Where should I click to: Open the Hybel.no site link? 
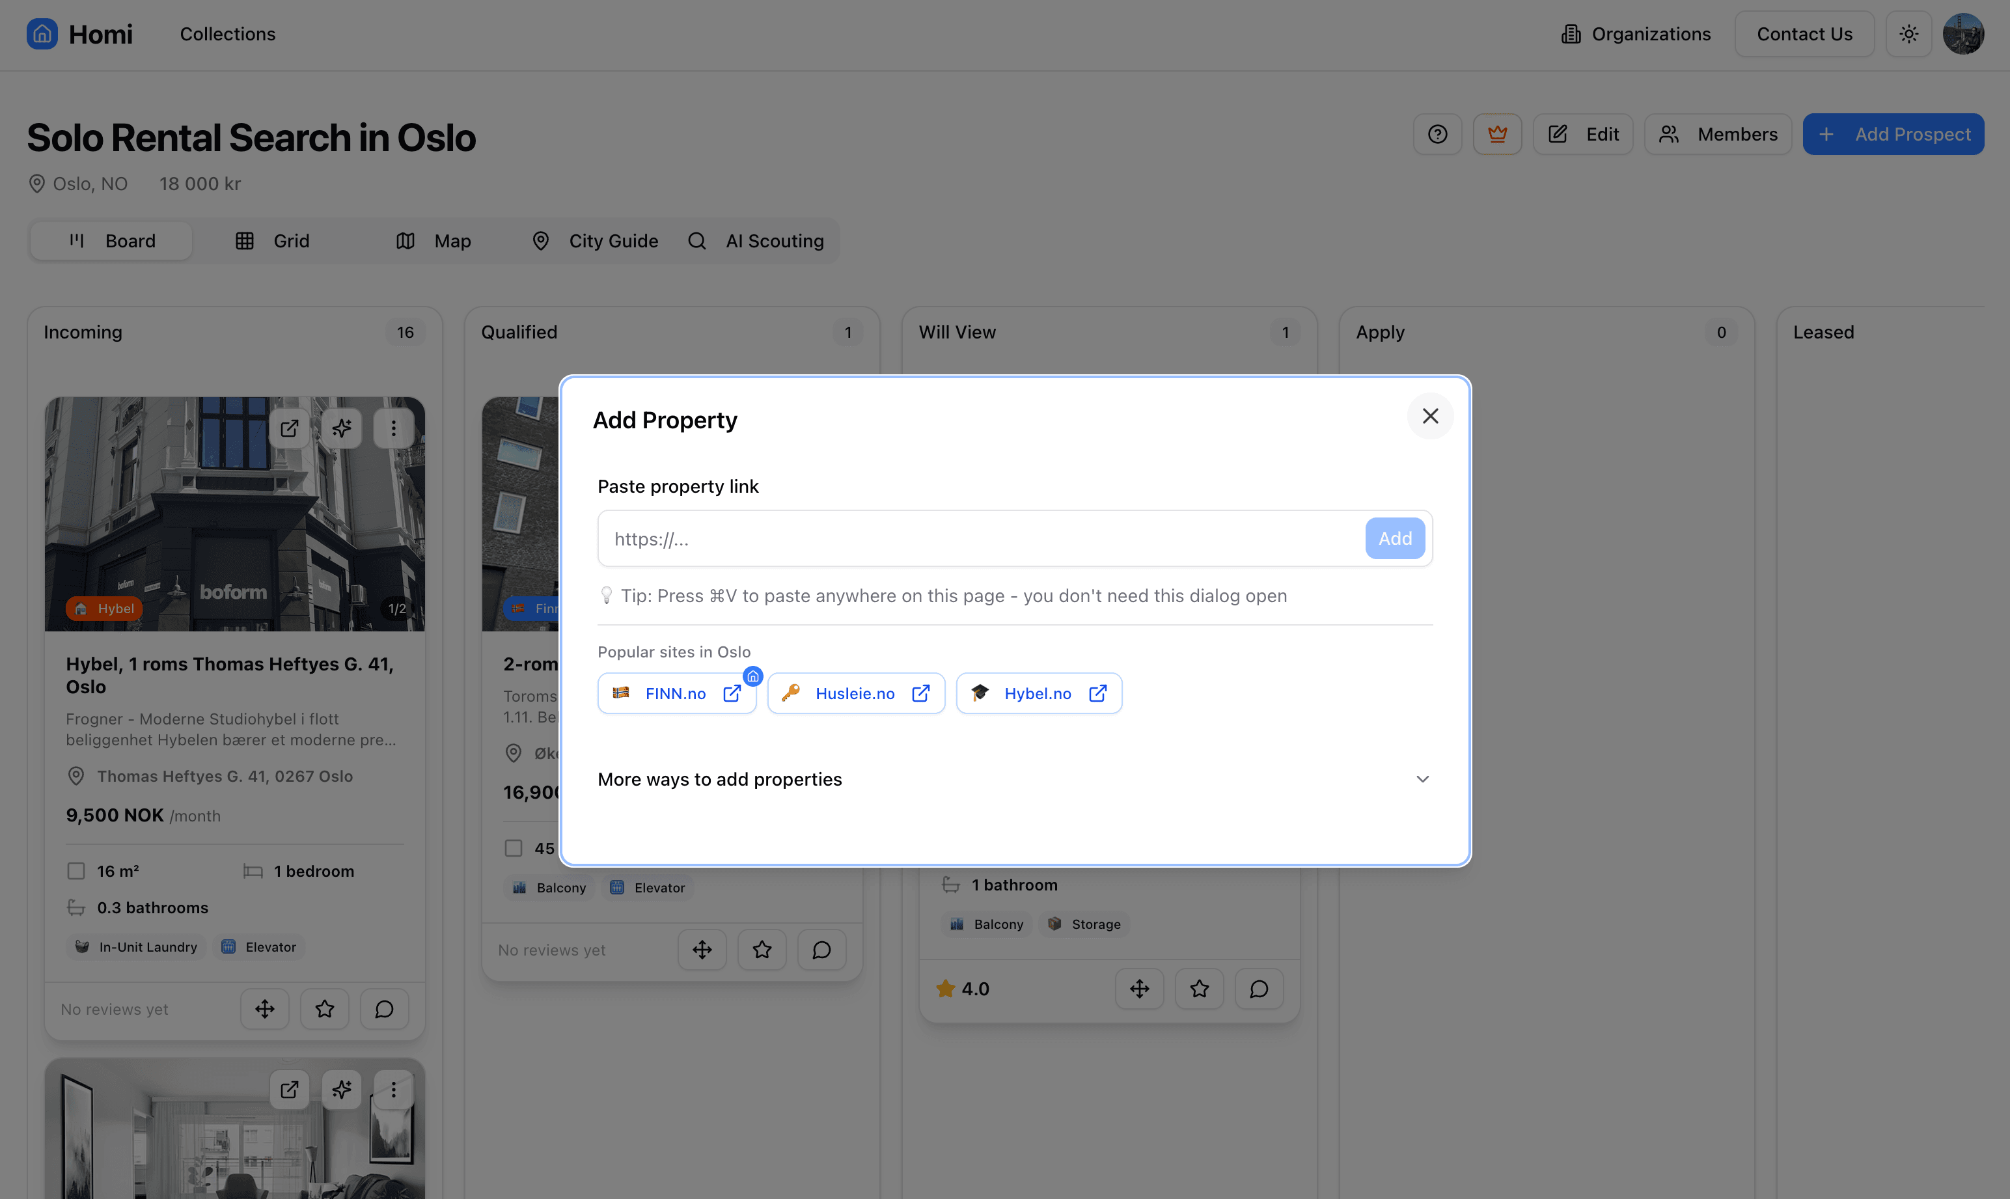coord(1038,693)
